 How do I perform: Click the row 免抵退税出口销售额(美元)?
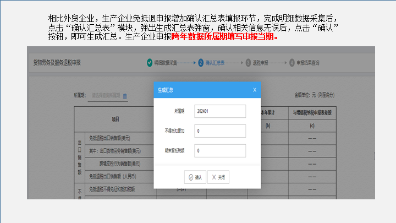coord(109,138)
